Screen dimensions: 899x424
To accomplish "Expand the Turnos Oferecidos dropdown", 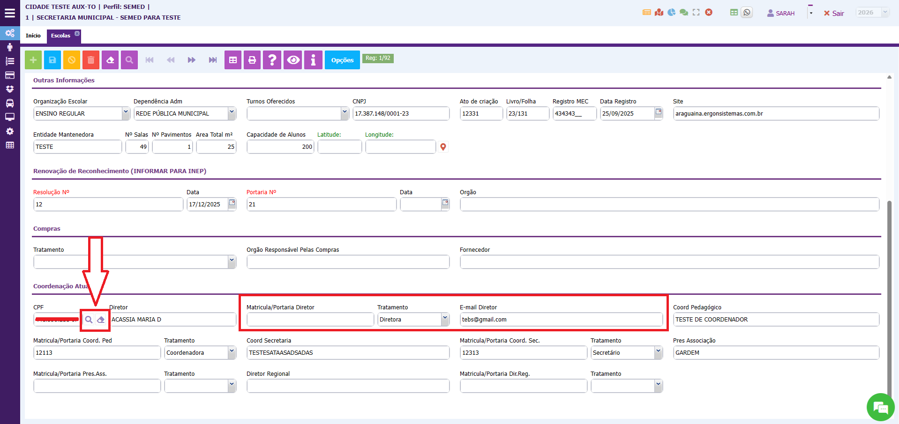I will click(345, 113).
